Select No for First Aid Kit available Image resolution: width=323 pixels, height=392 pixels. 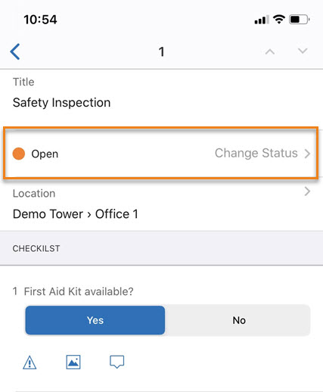coord(239,320)
